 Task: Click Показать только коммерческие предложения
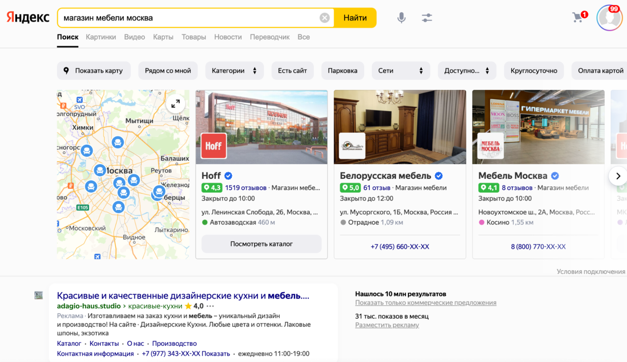point(425,302)
